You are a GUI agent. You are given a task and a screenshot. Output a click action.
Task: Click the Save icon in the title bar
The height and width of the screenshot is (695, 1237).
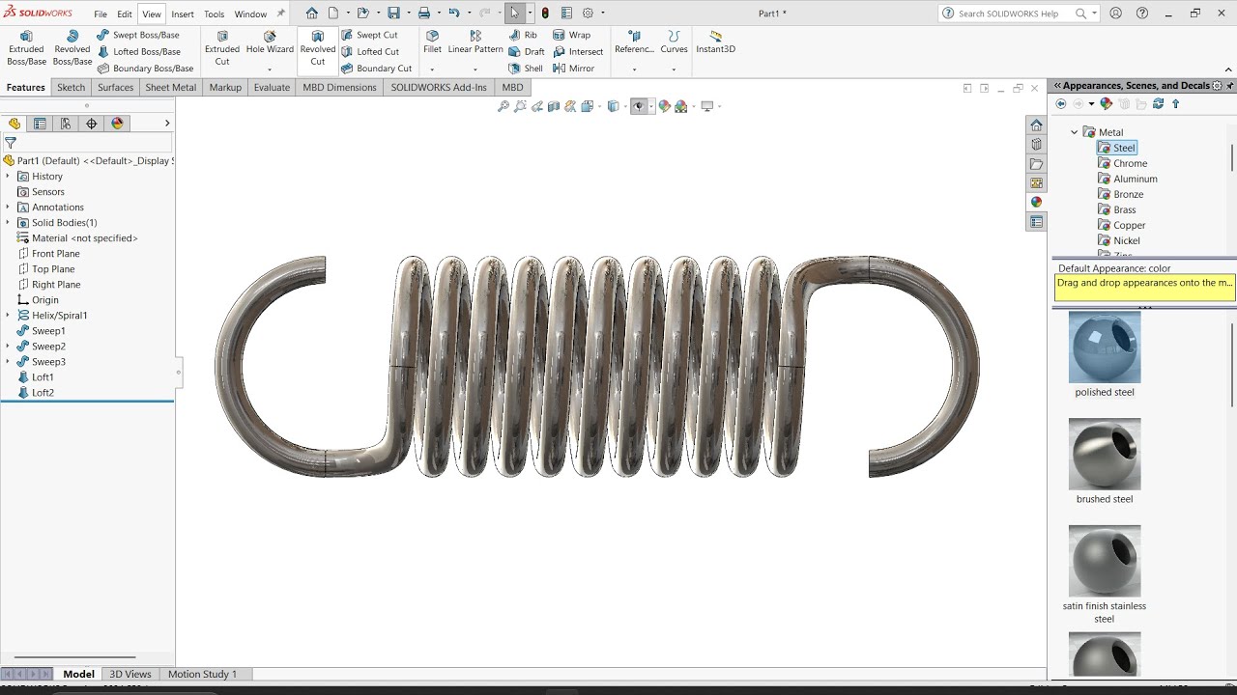point(393,14)
